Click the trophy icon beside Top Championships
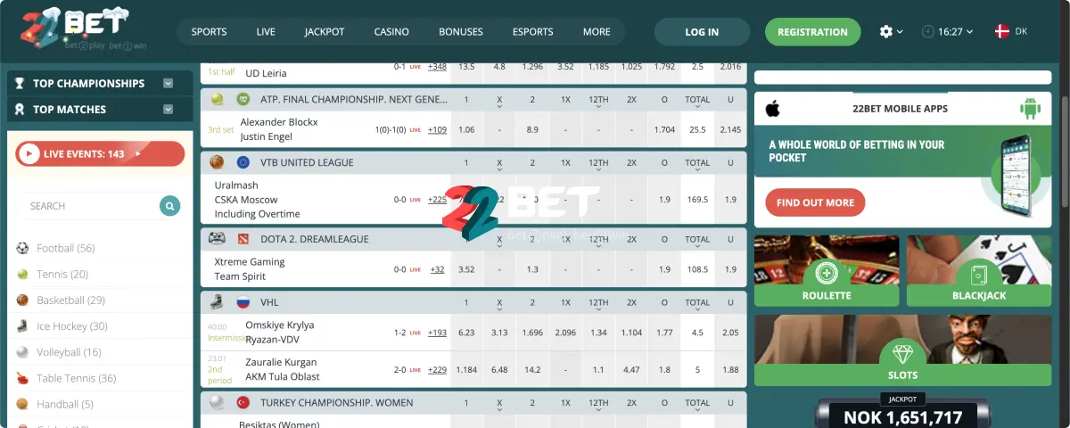The image size is (1070, 428). pyautogui.click(x=20, y=83)
